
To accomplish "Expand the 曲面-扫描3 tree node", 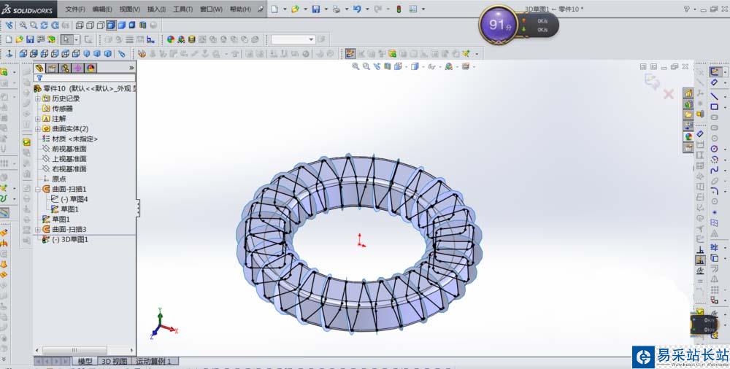I will [x=38, y=230].
